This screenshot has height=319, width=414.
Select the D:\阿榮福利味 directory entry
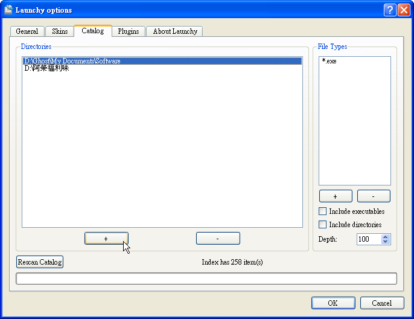click(x=162, y=68)
